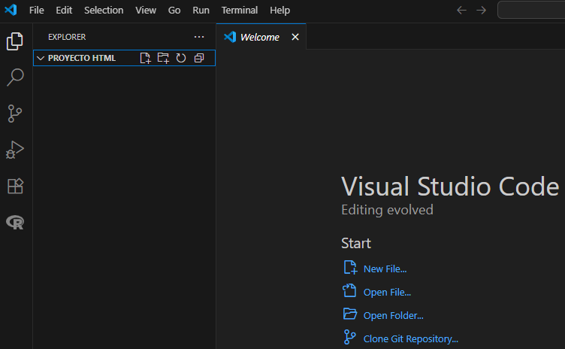The image size is (565, 349).
Task: Collapse all folders in Explorer
Action: pos(199,58)
